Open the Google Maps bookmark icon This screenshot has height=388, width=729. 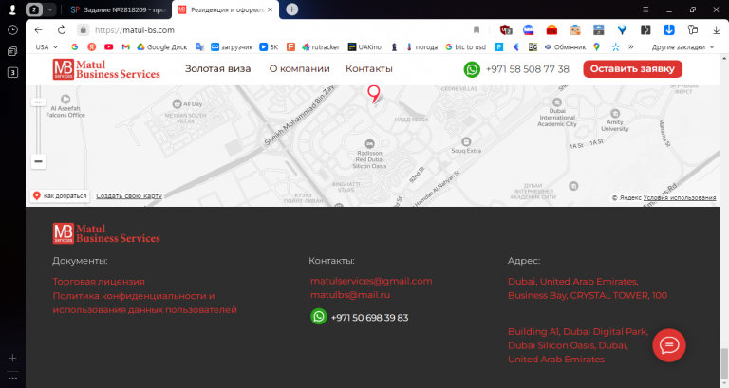pyautogui.click(x=596, y=46)
